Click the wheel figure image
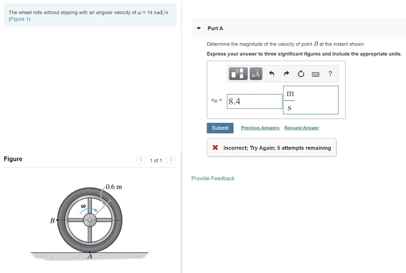The height and width of the screenshot is (273, 406). pyautogui.click(x=90, y=223)
